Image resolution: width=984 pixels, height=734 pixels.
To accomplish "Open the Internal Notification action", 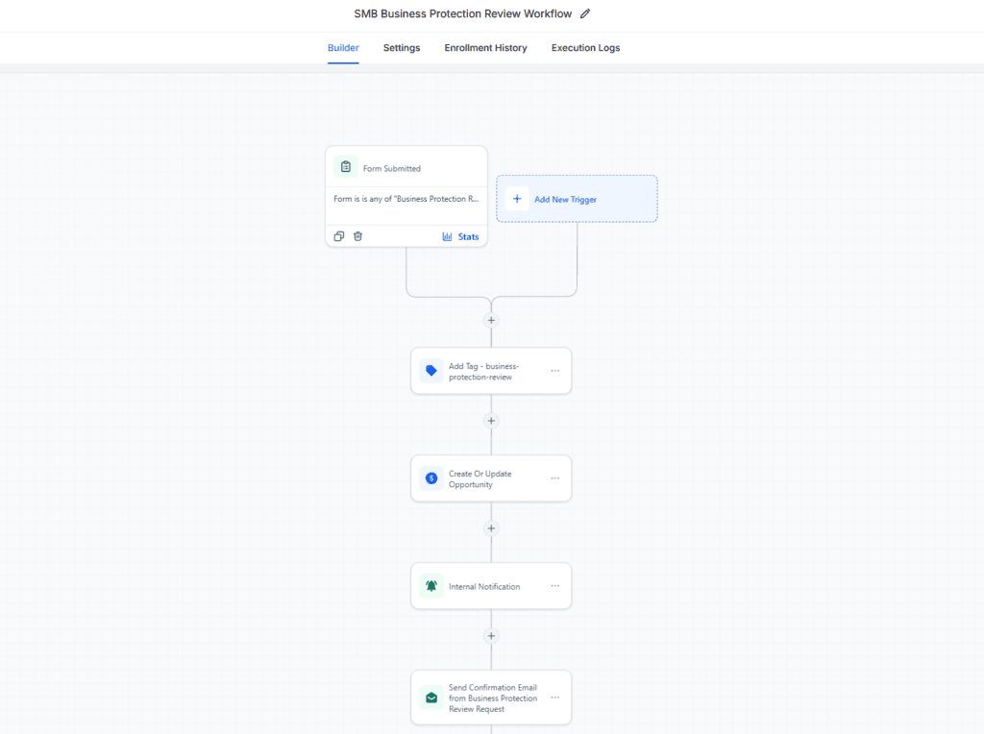I will (x=491, y=586).
